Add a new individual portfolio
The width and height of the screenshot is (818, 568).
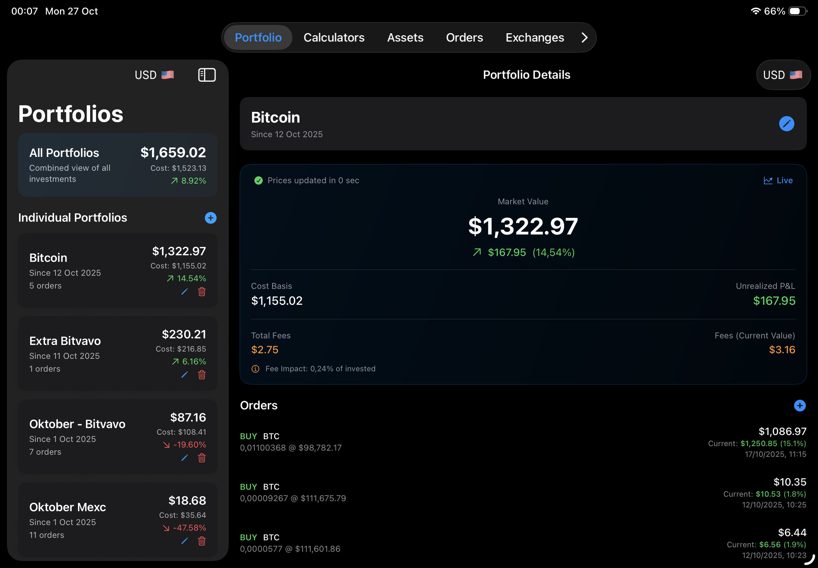[210, 218]
